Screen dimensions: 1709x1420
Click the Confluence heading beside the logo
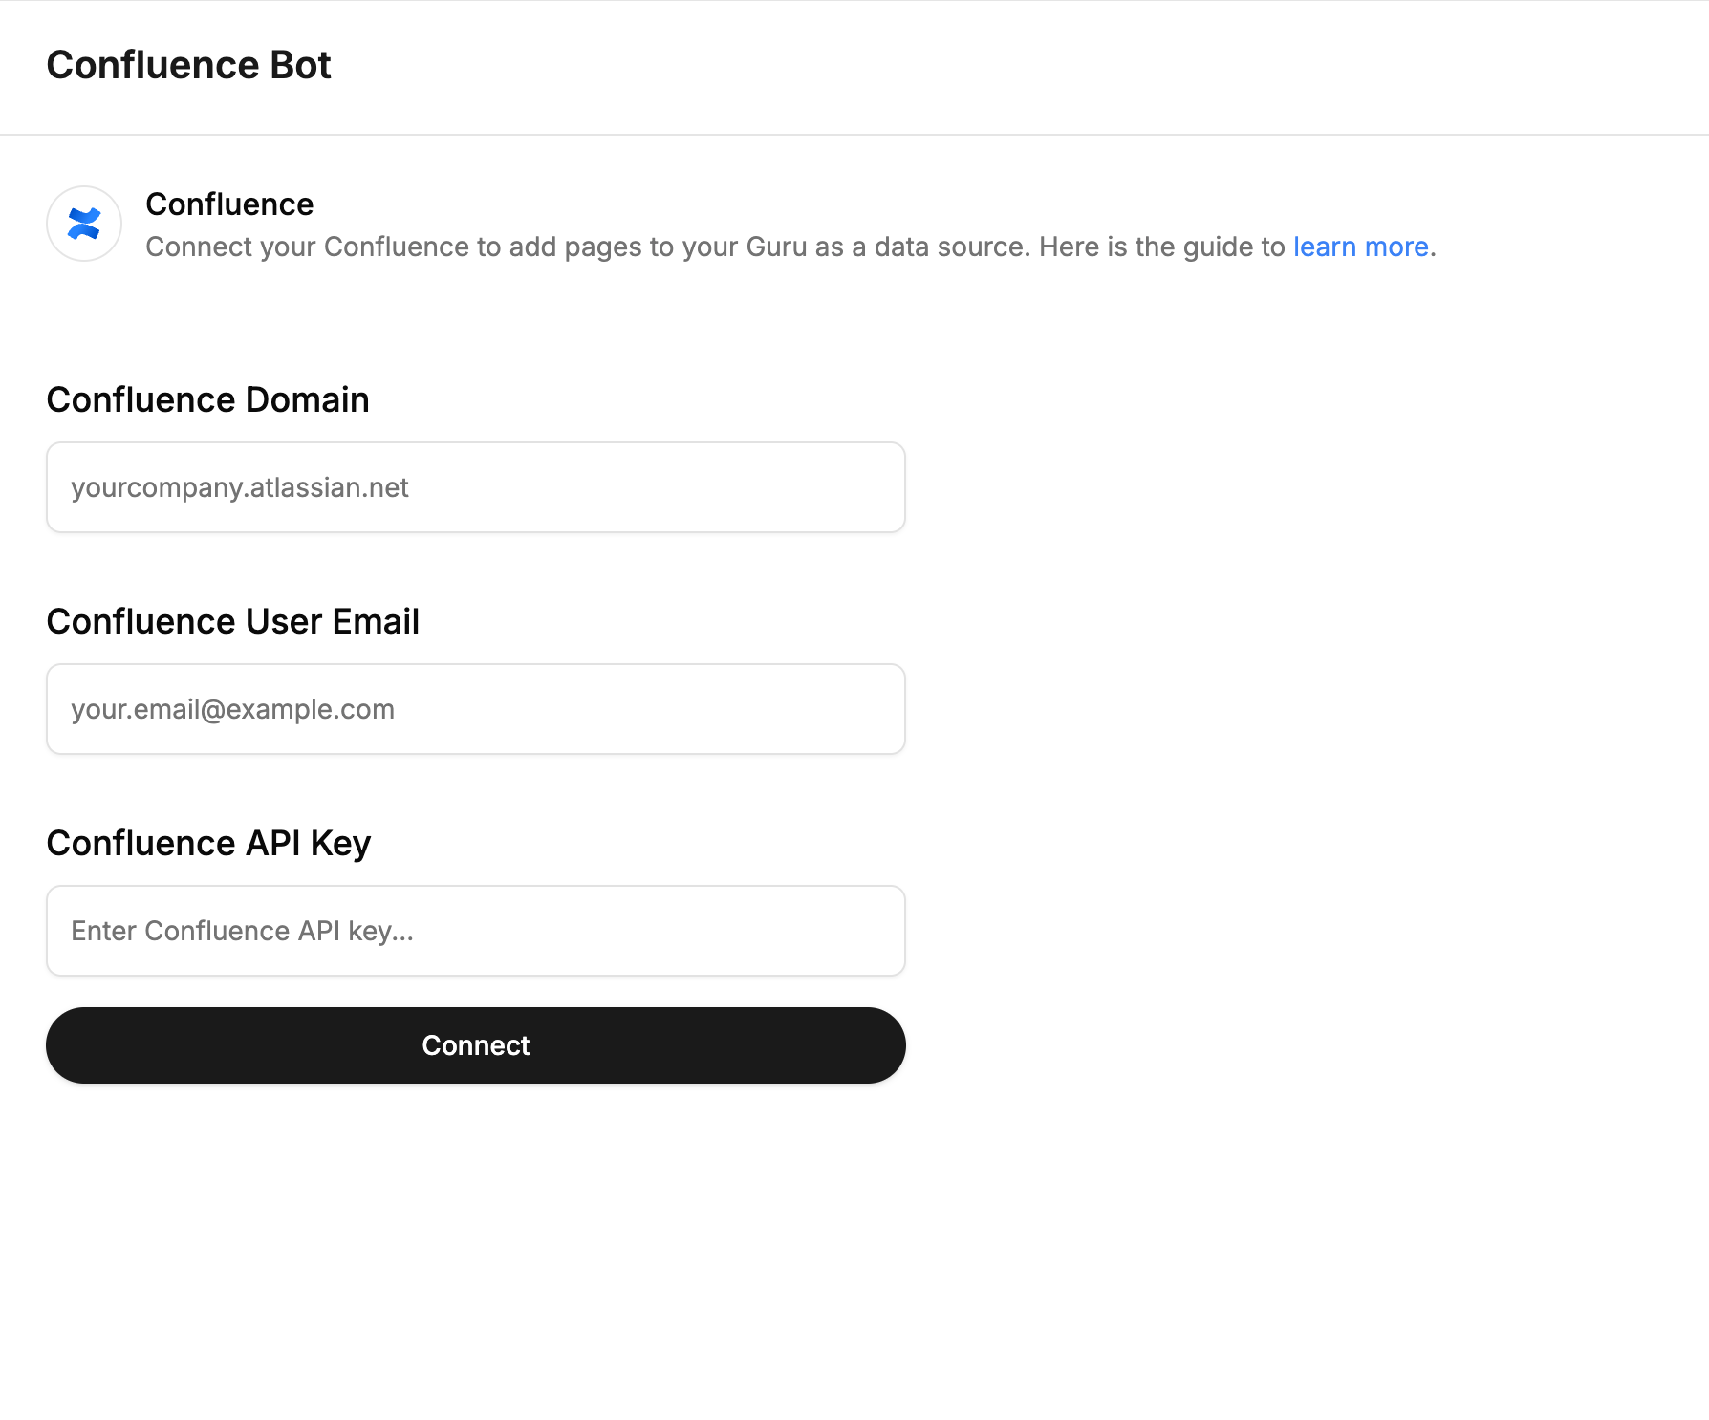click(229, 204)
